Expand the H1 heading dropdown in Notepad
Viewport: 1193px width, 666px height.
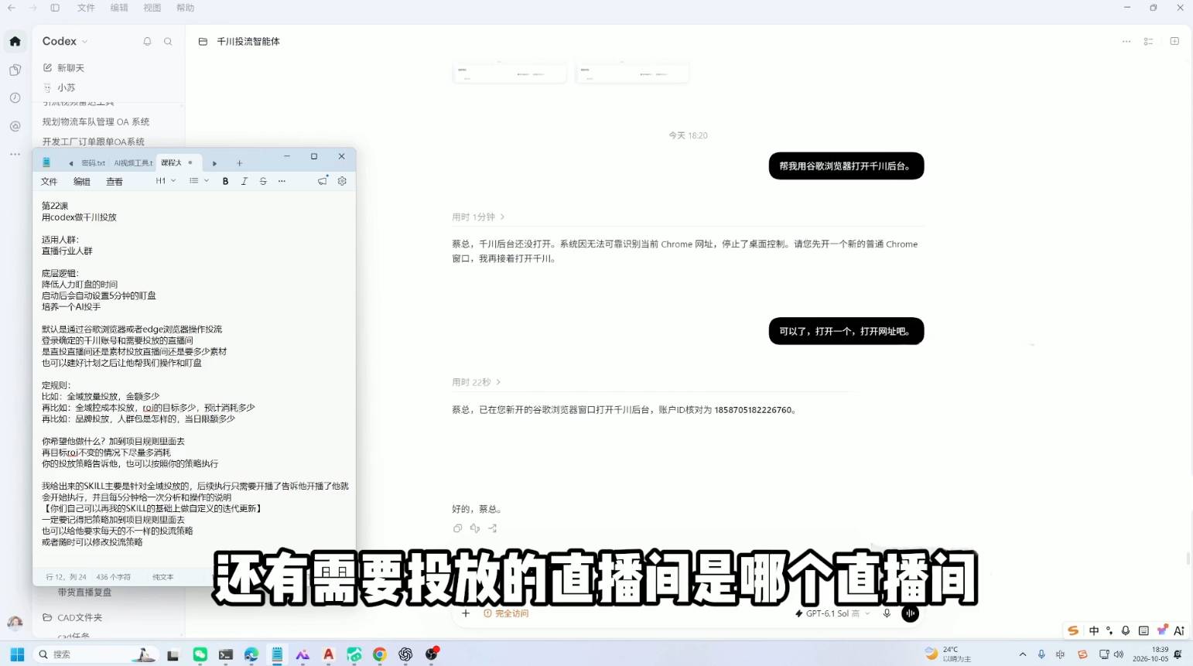pyautogui.click(x=166, y=181)
